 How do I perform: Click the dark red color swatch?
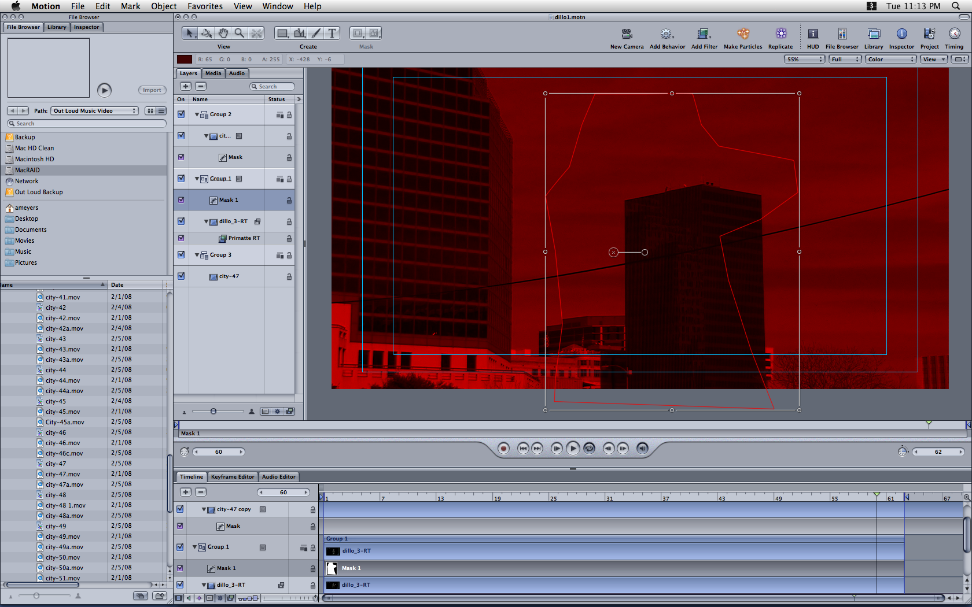point(185,60)
